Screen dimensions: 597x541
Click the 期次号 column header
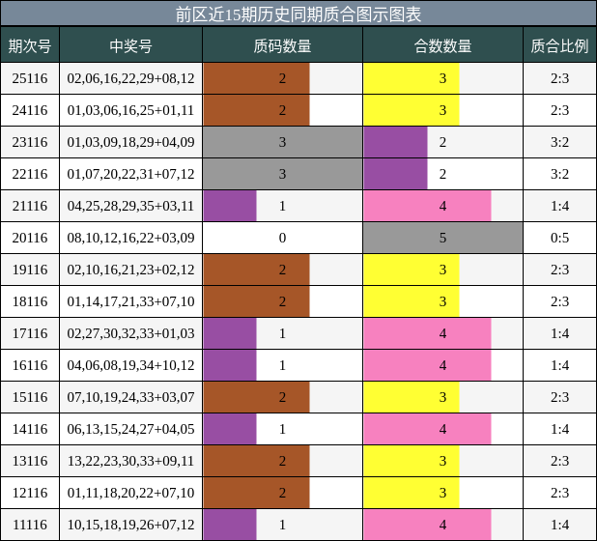30,46
